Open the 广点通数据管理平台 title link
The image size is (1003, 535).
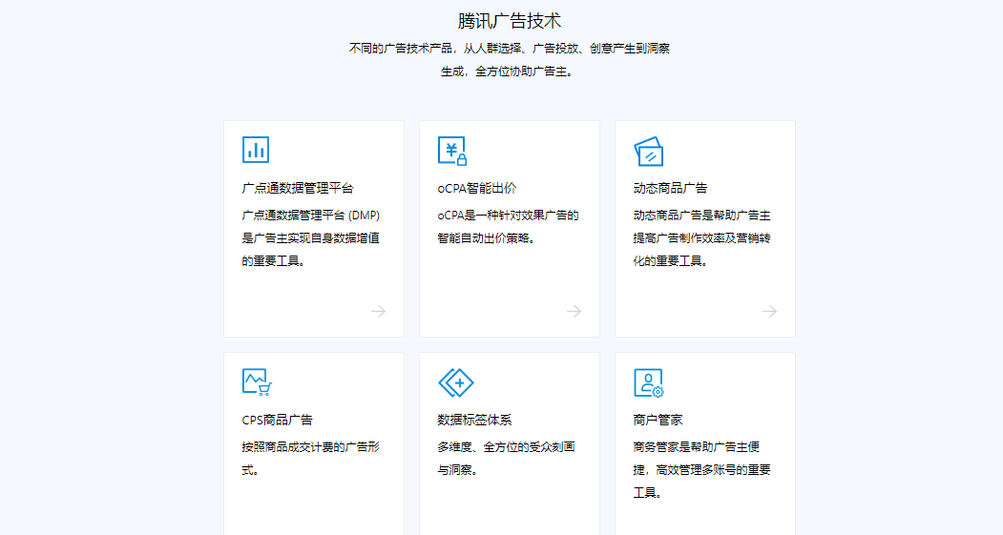298,188
